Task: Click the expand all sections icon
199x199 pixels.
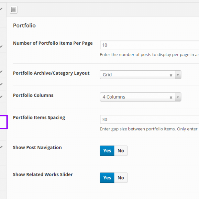Action: tap(14, 10)
